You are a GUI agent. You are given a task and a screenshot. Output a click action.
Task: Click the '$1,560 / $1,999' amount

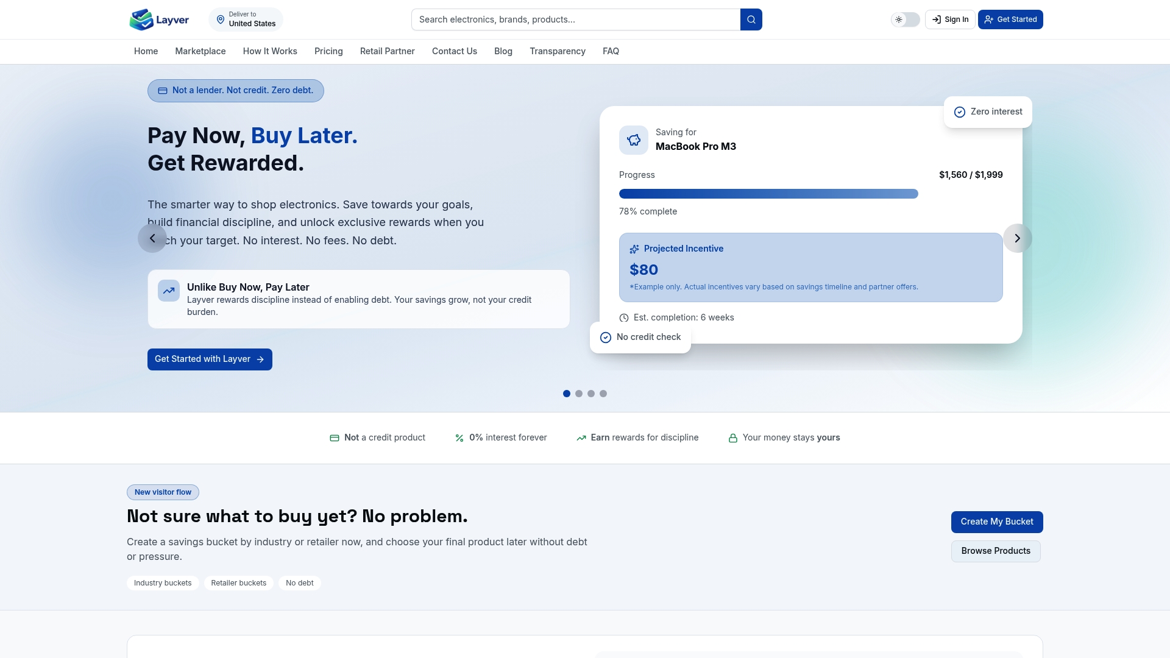tap(971, 175)
